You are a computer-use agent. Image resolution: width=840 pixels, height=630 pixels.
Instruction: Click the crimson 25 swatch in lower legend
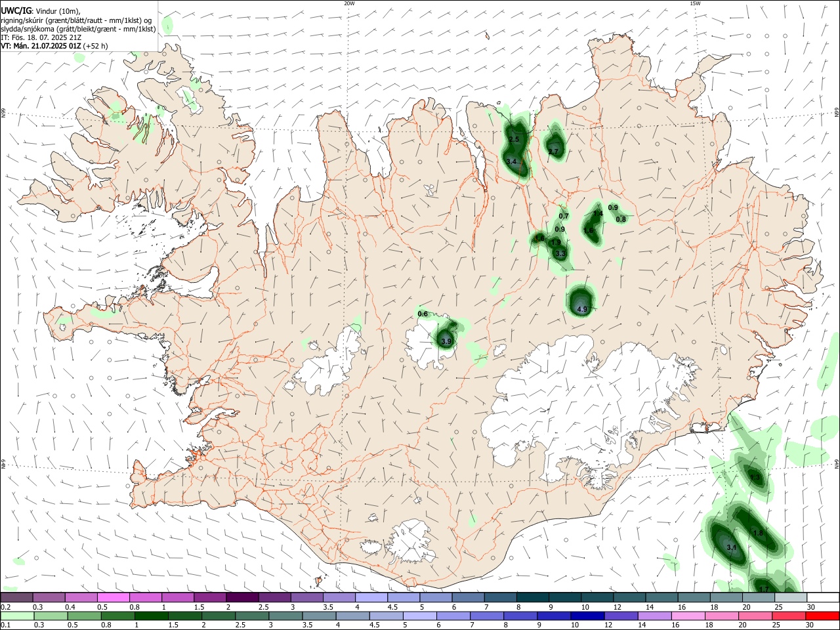click(x=790, y=616)
